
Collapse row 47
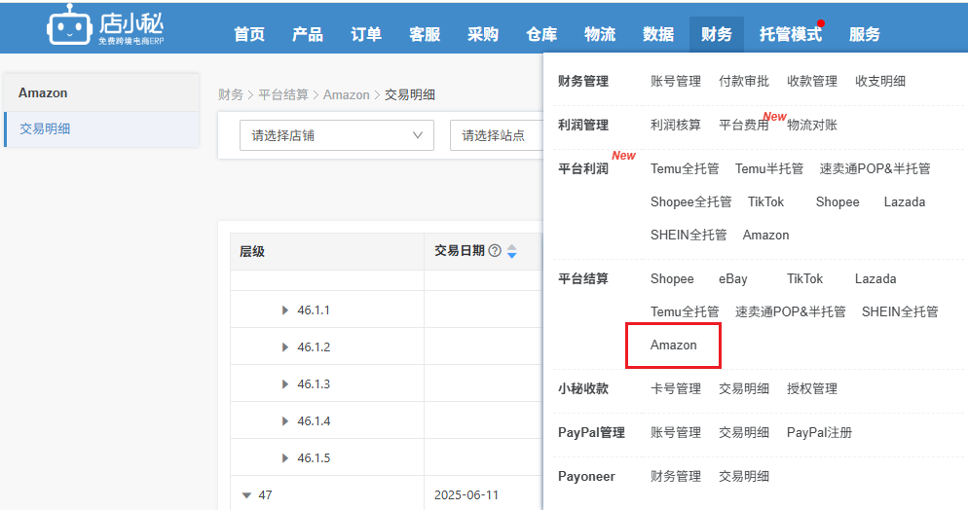click(x=247, y=495)
